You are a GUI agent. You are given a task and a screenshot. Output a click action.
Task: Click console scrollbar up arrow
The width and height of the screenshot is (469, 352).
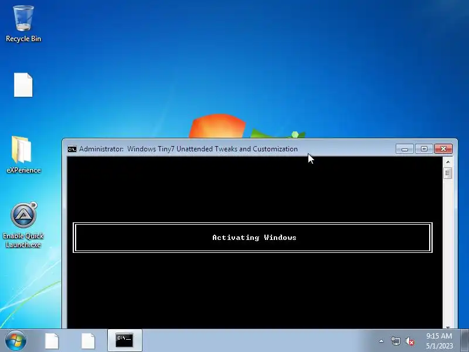[448, 162]
